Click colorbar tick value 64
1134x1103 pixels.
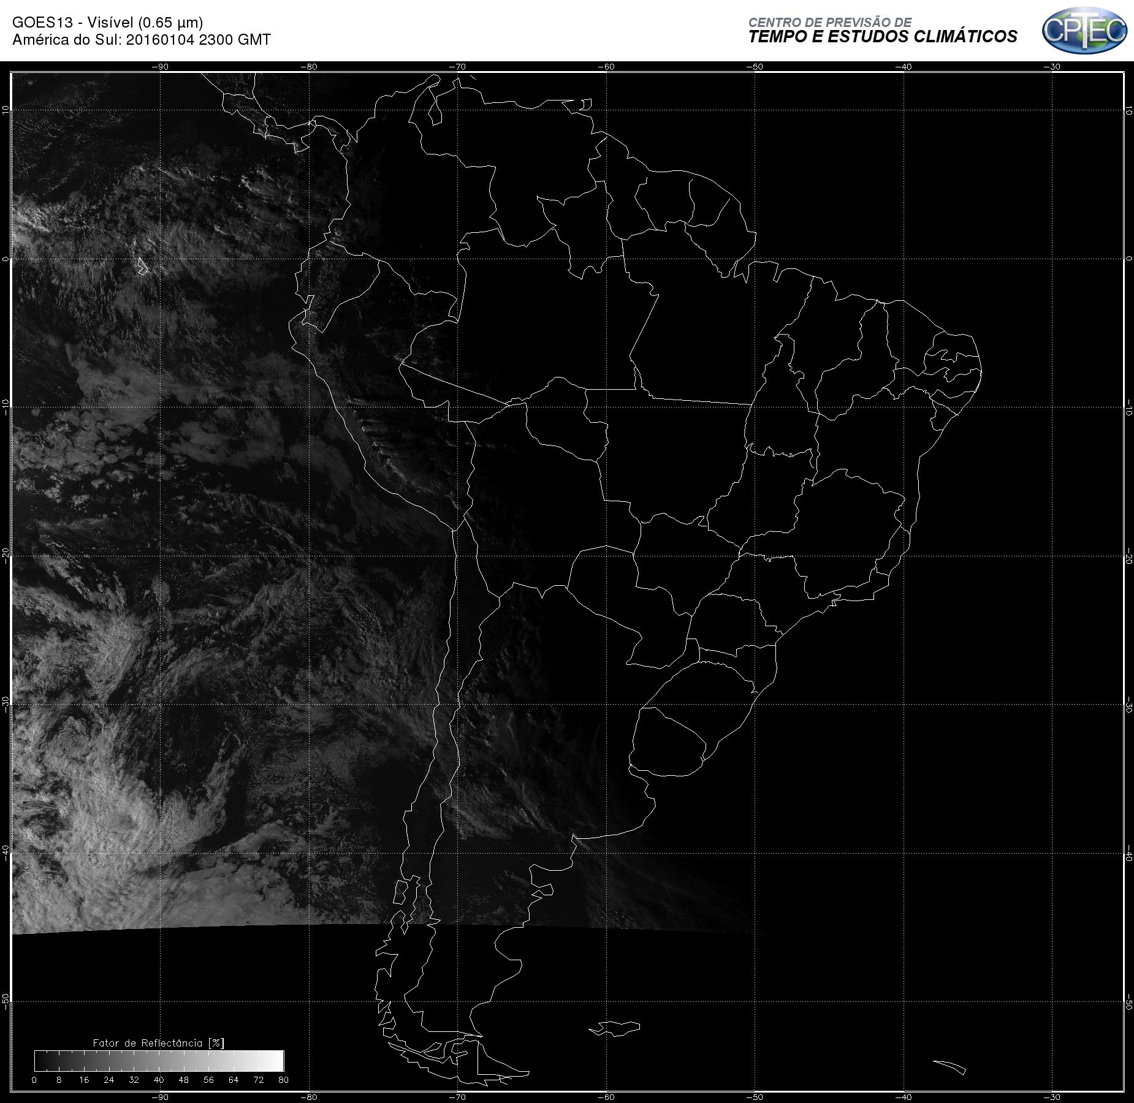click(x=234, y=1080)
